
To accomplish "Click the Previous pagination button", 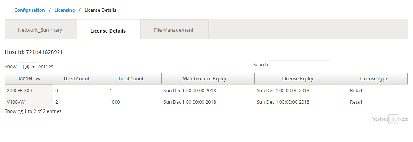I will click(x=380, y=119).
